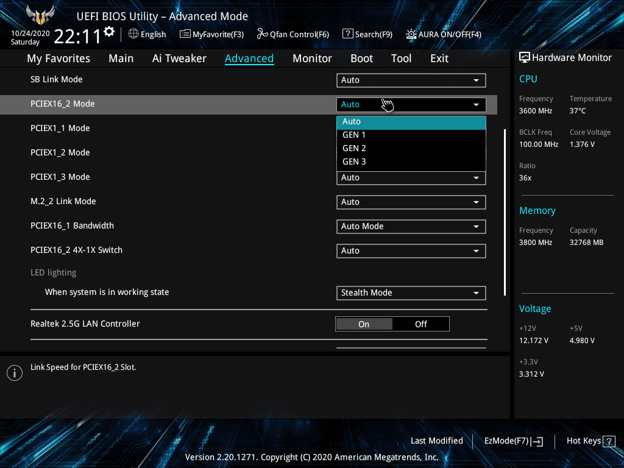Click the Core Voltage 1.376 V value

click(x=582, y=144)
